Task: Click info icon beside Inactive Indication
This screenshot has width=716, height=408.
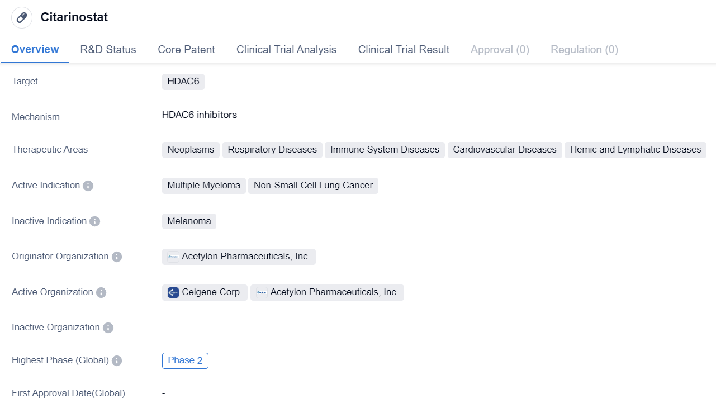Action: pyautogui.click(x=95, y=221)
